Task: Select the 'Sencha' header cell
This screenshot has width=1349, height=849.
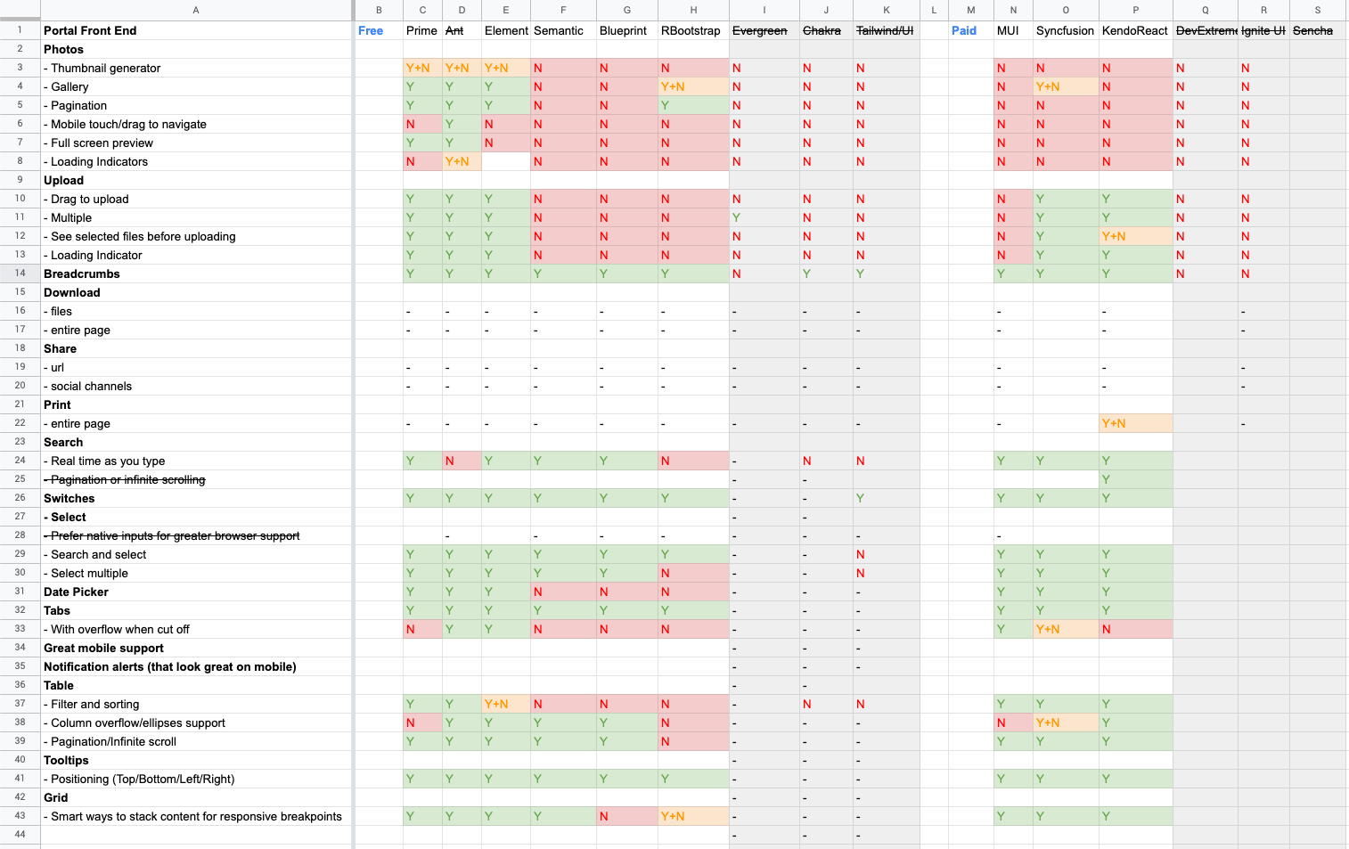Action: tap(1318, 30)
